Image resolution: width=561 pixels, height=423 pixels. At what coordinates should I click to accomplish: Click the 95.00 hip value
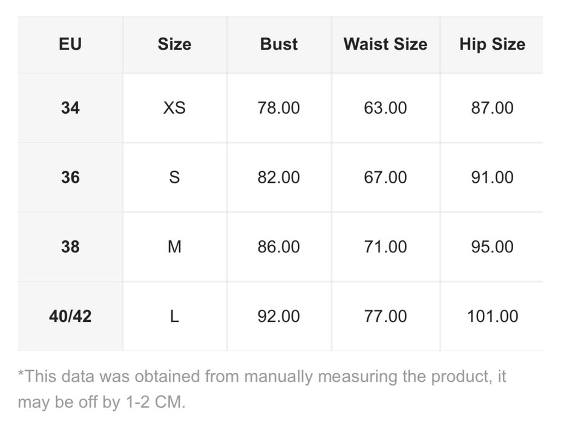(x=491, y=247)
